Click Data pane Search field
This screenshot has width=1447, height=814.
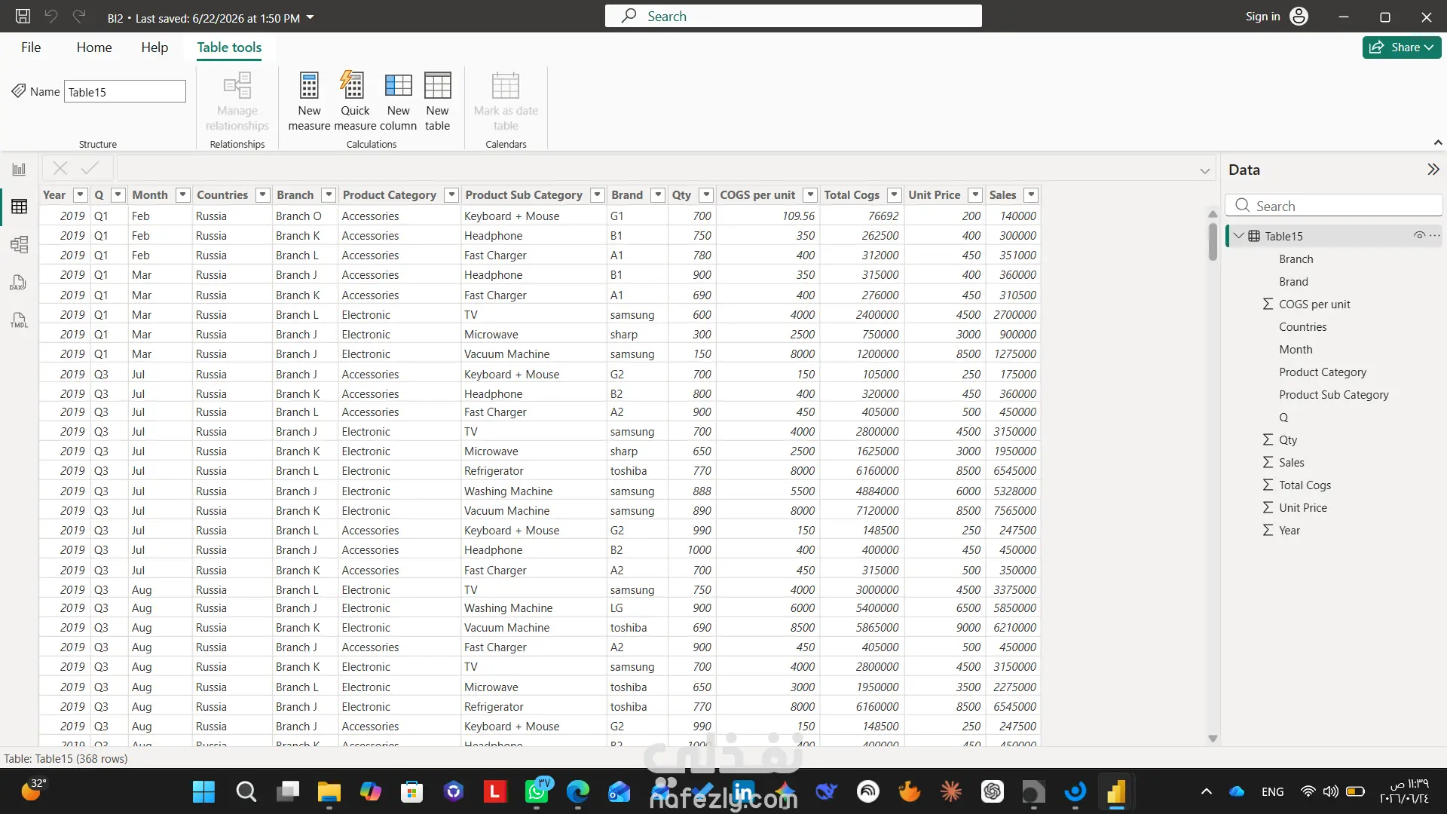[1333, 206]
